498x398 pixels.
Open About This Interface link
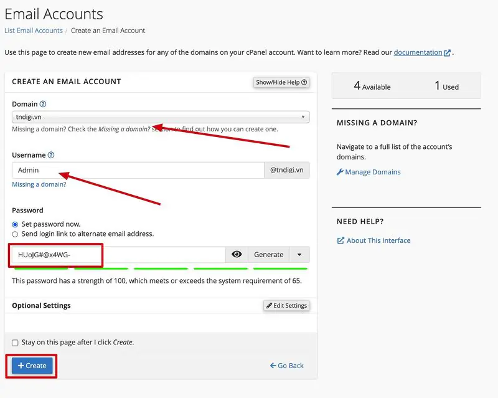(374, 240)
